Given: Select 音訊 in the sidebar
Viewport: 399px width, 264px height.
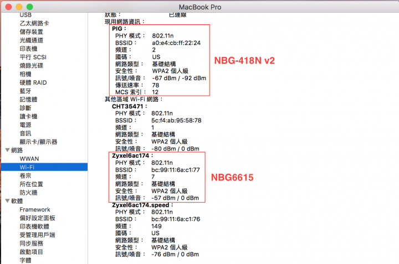Looking at the screenshot, I should click(x=25, y=133).
